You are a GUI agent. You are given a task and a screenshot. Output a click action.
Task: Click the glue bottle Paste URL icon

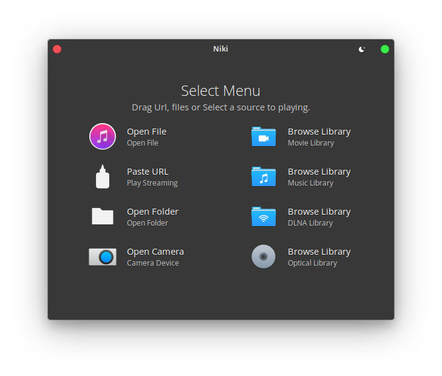[103, 176]
